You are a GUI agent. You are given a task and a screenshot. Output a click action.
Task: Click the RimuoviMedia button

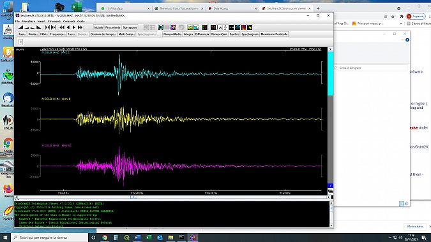[x=172, y=34]
